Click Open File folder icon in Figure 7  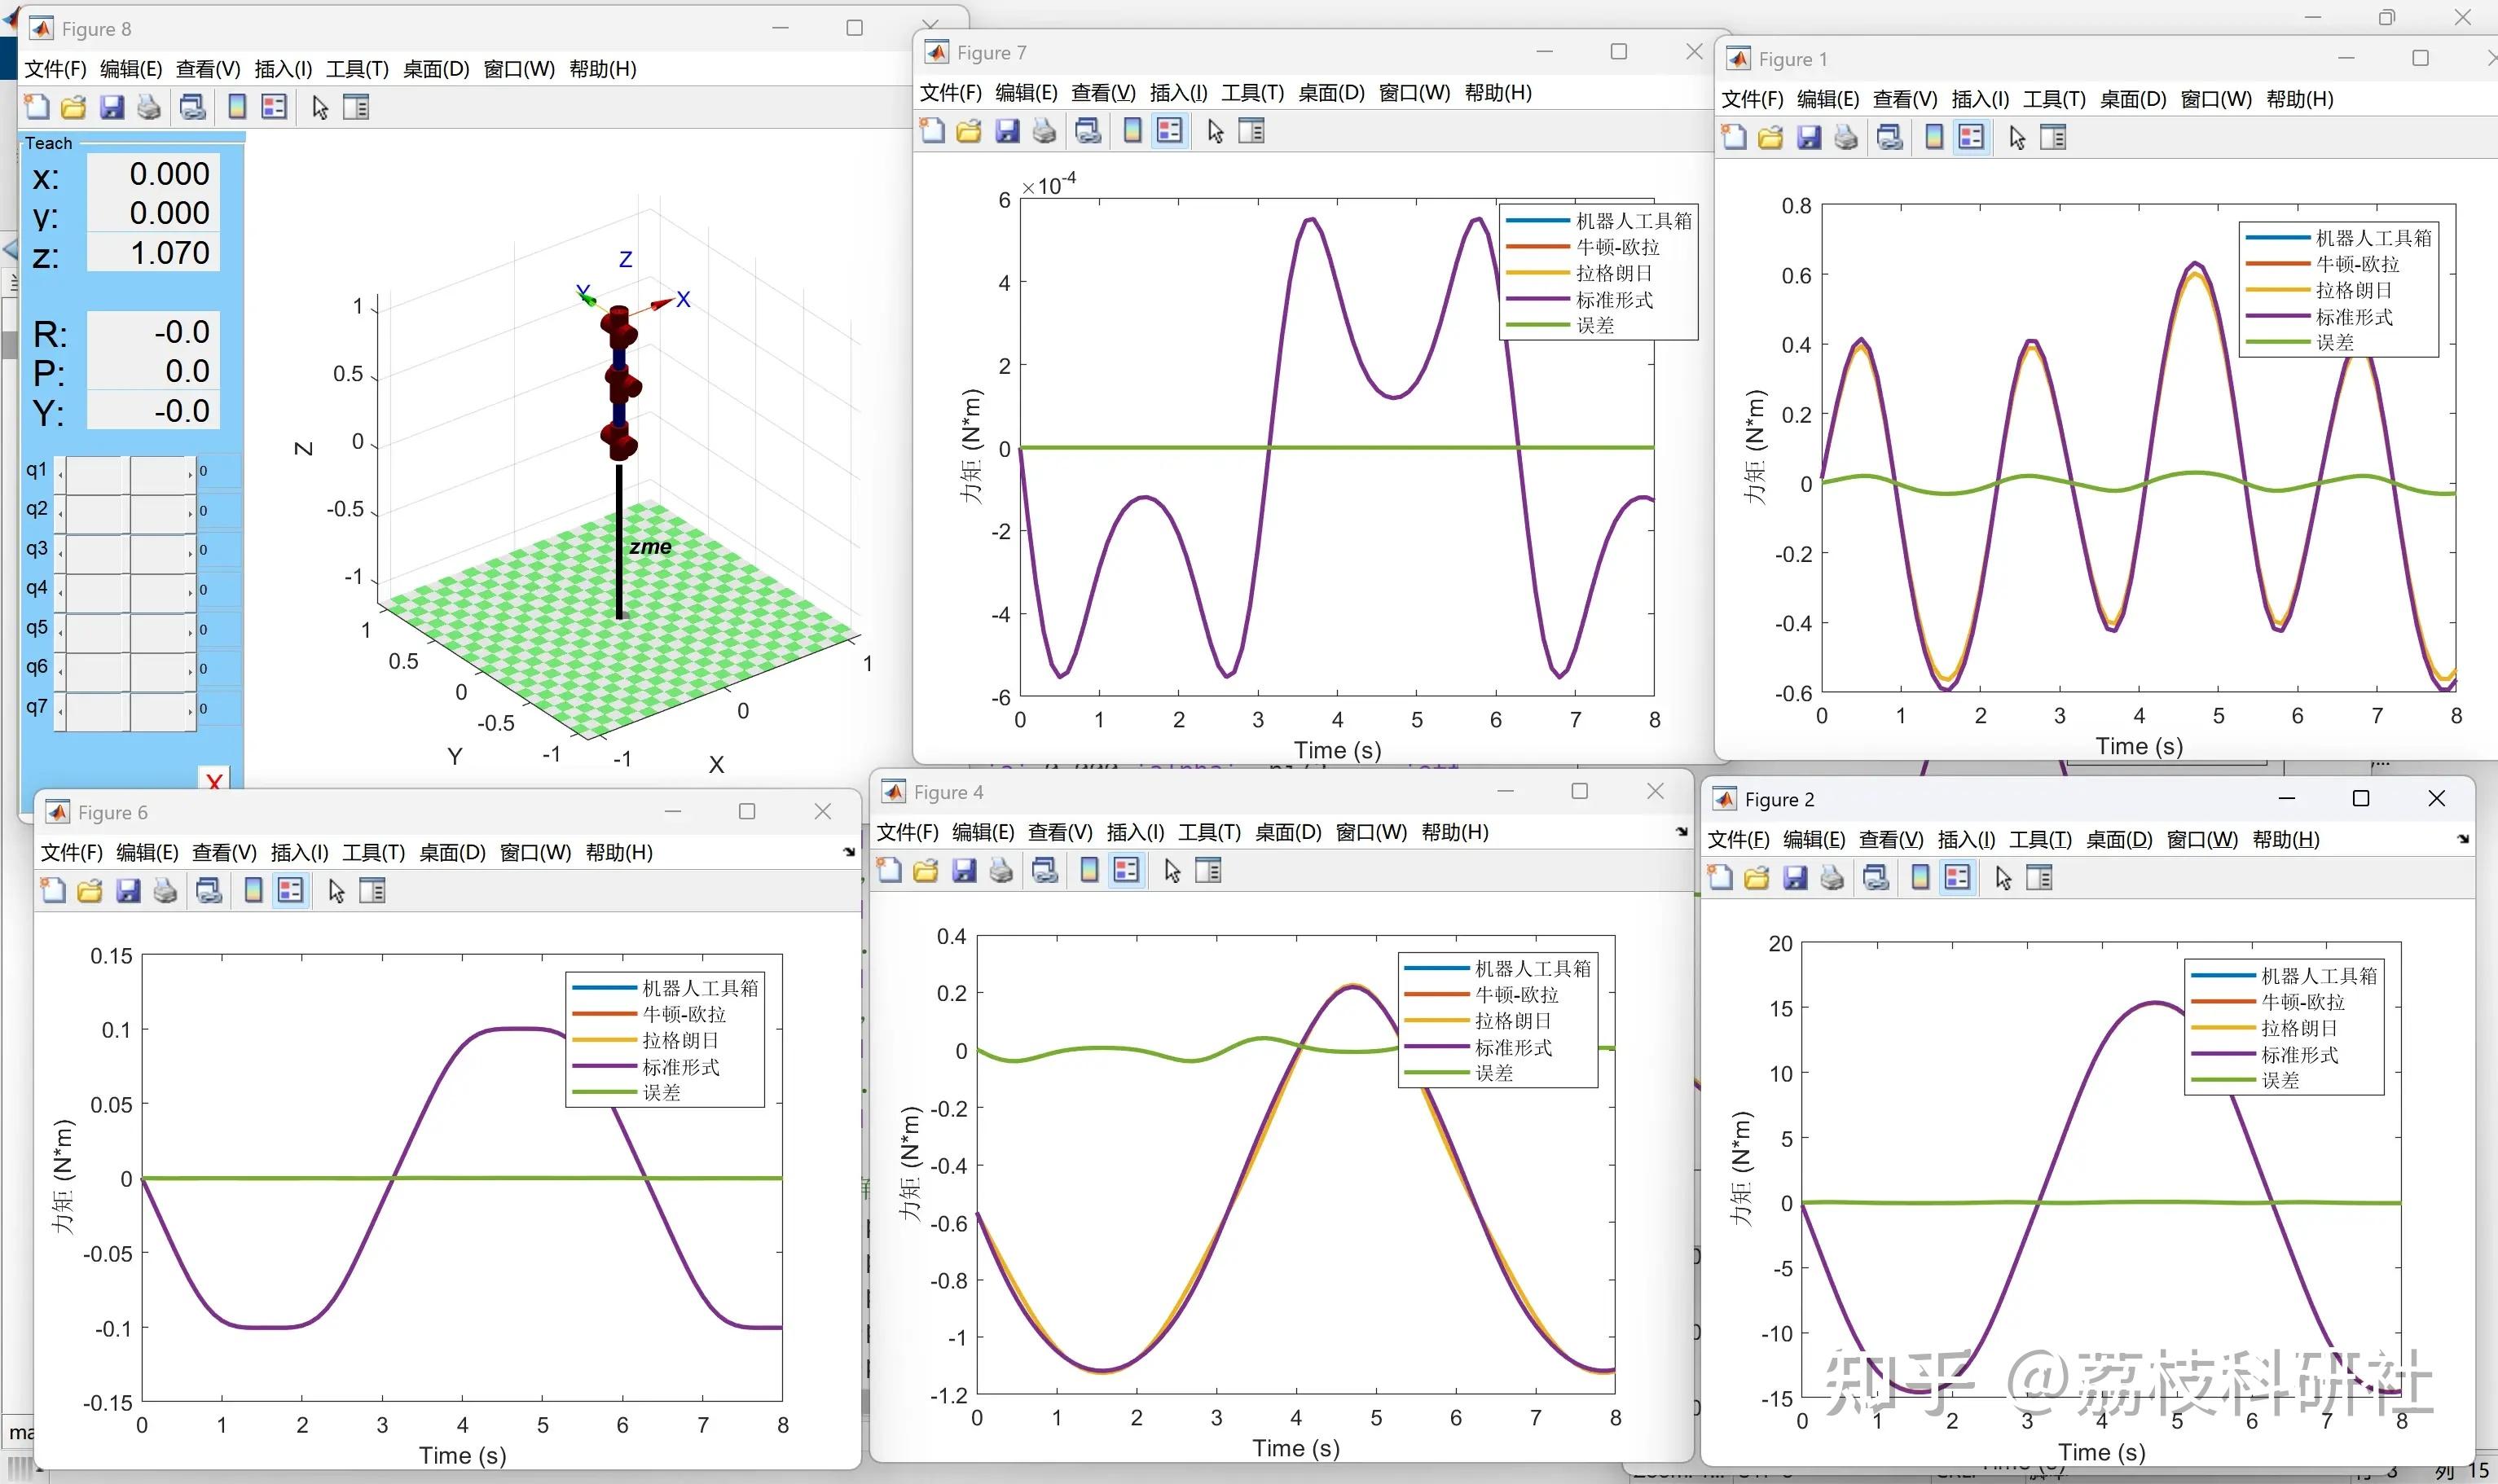(x=968, y=131)
